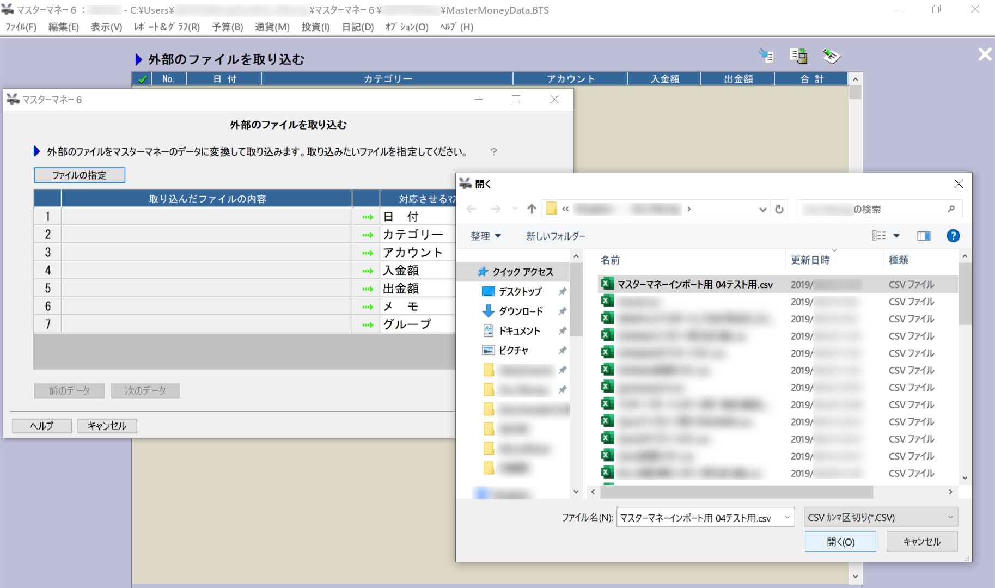This screenshot has width=995, height=588.
Task: Click the ? help mark in import dialog
Action: pyautogui.click(x=493, y=152)
